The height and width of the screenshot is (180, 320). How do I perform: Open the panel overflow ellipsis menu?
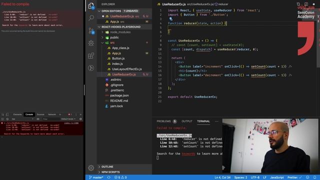tap(216, 121)
